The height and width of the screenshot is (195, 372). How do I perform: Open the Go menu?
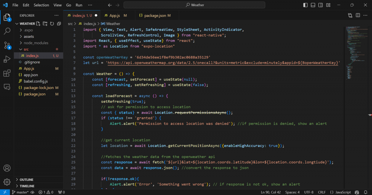pyautogui.click(x=69, y=5)
